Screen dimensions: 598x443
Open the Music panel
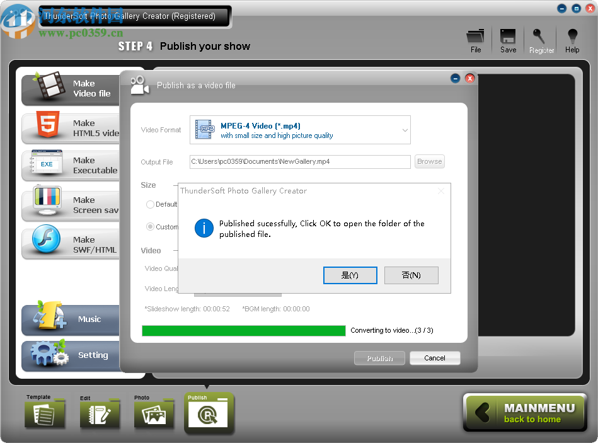pos(71,319)
